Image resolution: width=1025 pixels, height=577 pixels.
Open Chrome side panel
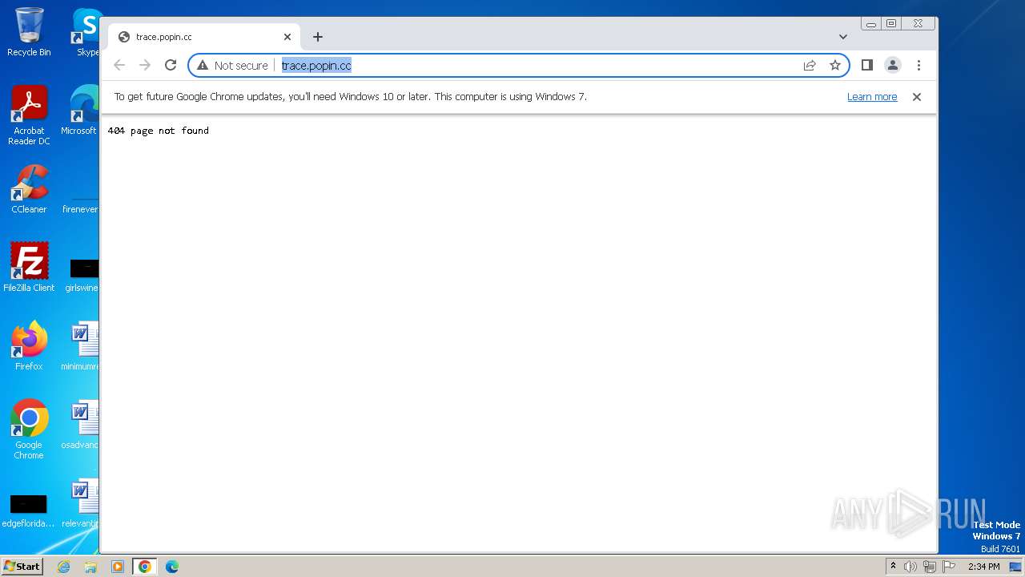tap(866, 65)
